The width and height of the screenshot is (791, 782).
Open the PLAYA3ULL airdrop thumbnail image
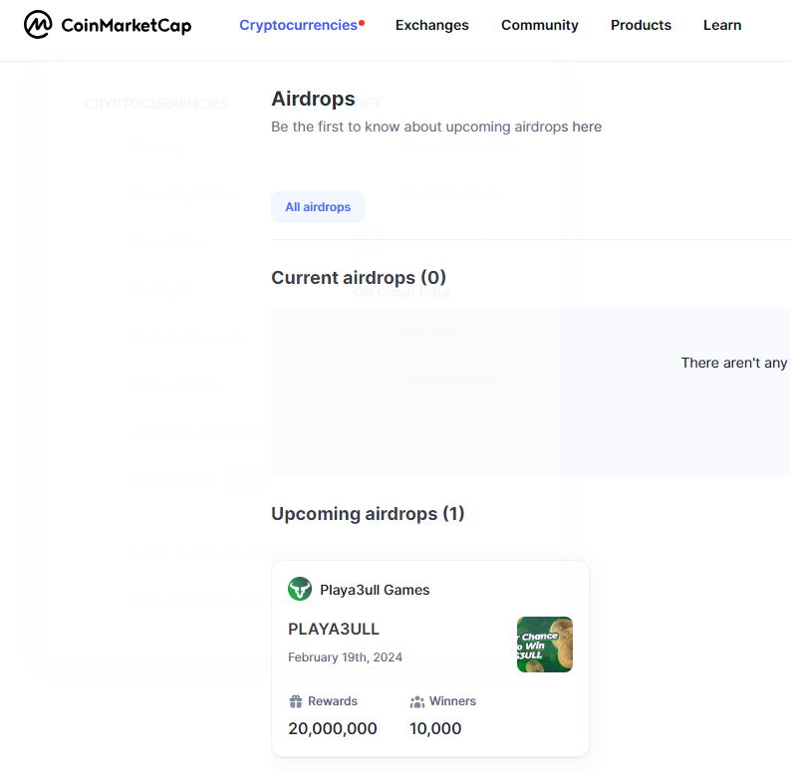click(x=544, y=645)
